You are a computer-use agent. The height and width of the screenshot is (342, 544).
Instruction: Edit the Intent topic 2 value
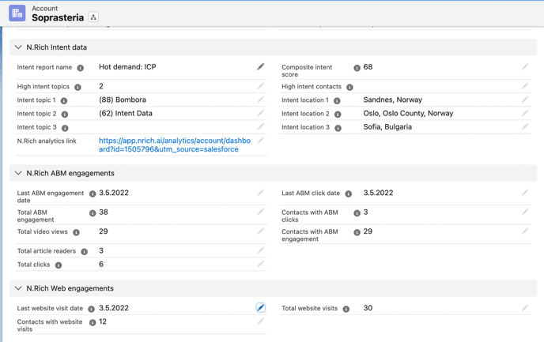coord(261,113)
